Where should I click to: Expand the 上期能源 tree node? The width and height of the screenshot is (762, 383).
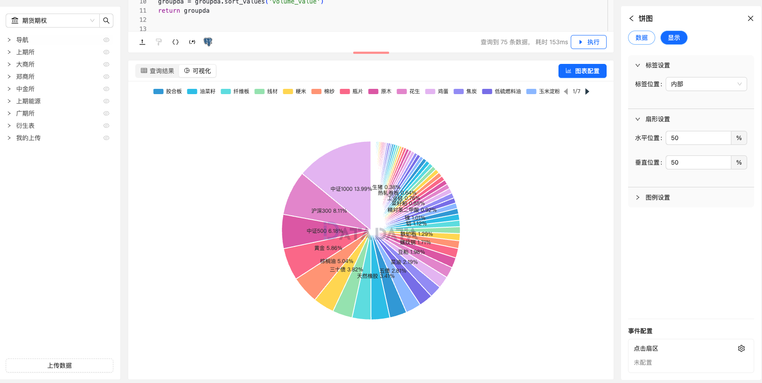tap(9, 101)
